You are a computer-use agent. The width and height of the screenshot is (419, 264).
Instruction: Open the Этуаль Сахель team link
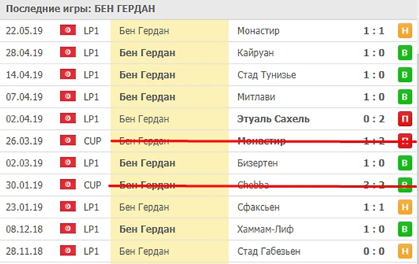pos(273,119)
